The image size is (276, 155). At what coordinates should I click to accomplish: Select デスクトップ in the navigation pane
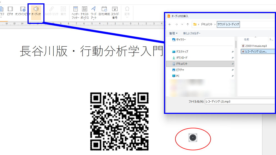[182, 52]
